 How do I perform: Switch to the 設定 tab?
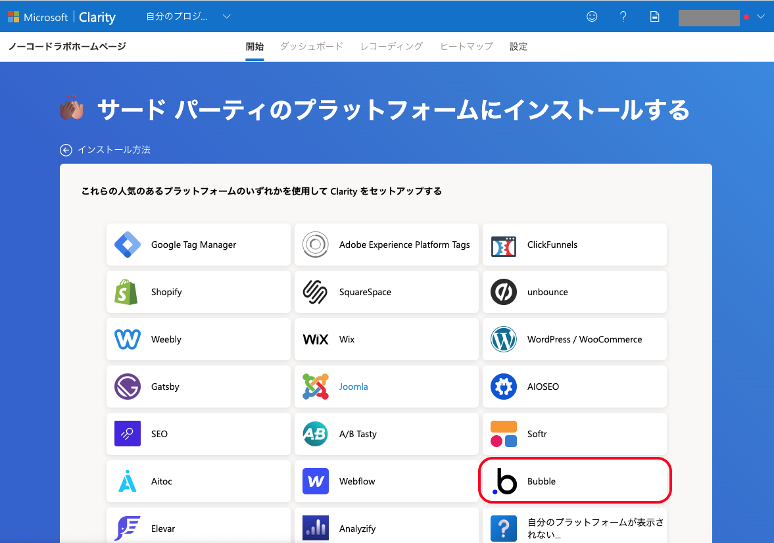518,47
